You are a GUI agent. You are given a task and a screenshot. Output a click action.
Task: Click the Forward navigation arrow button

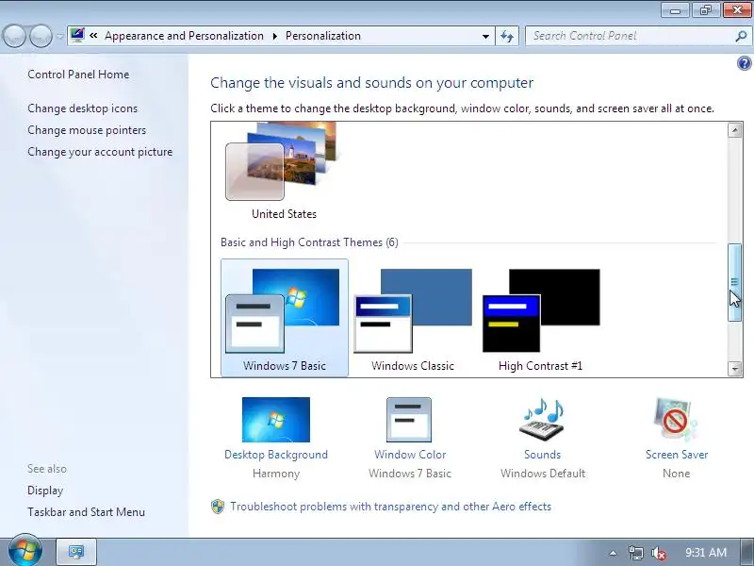(41, 36)
